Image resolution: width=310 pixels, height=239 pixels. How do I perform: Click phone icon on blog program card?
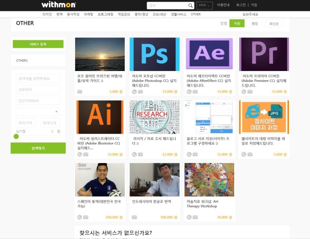click(x=189, y=155)
